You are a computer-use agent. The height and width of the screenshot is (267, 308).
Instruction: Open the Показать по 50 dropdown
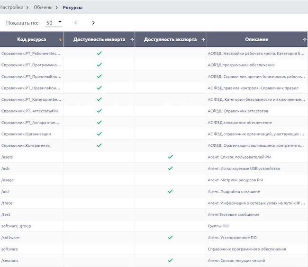coord(54,23)
